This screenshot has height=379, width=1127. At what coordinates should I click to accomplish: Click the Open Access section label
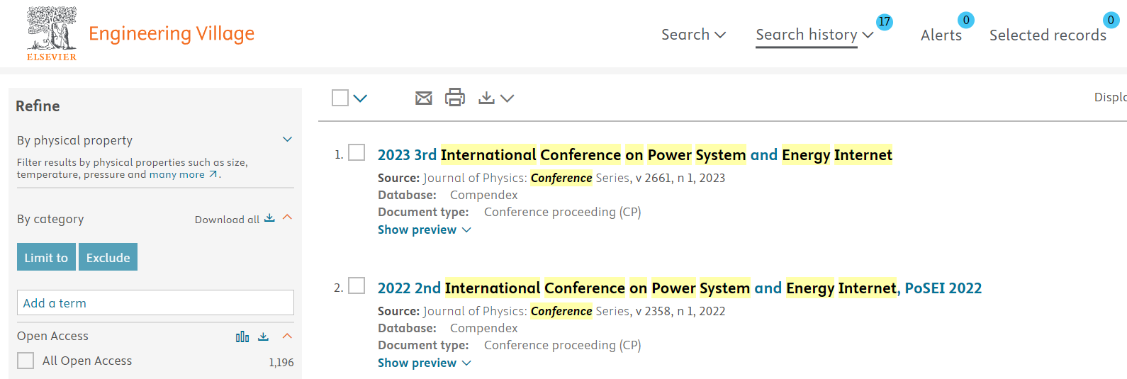point(52,336)
